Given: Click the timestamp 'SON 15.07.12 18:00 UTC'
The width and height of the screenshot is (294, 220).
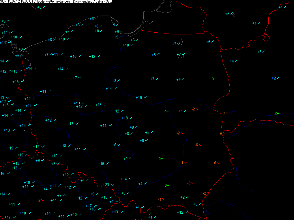Looking at the screenshot, I should (18, 1).
